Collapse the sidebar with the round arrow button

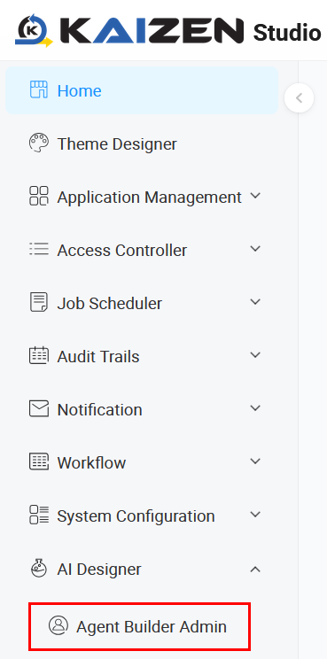tap(299, 98)
